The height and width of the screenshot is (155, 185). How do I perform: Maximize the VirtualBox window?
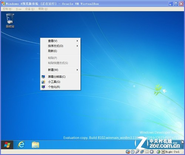point(176,4)
